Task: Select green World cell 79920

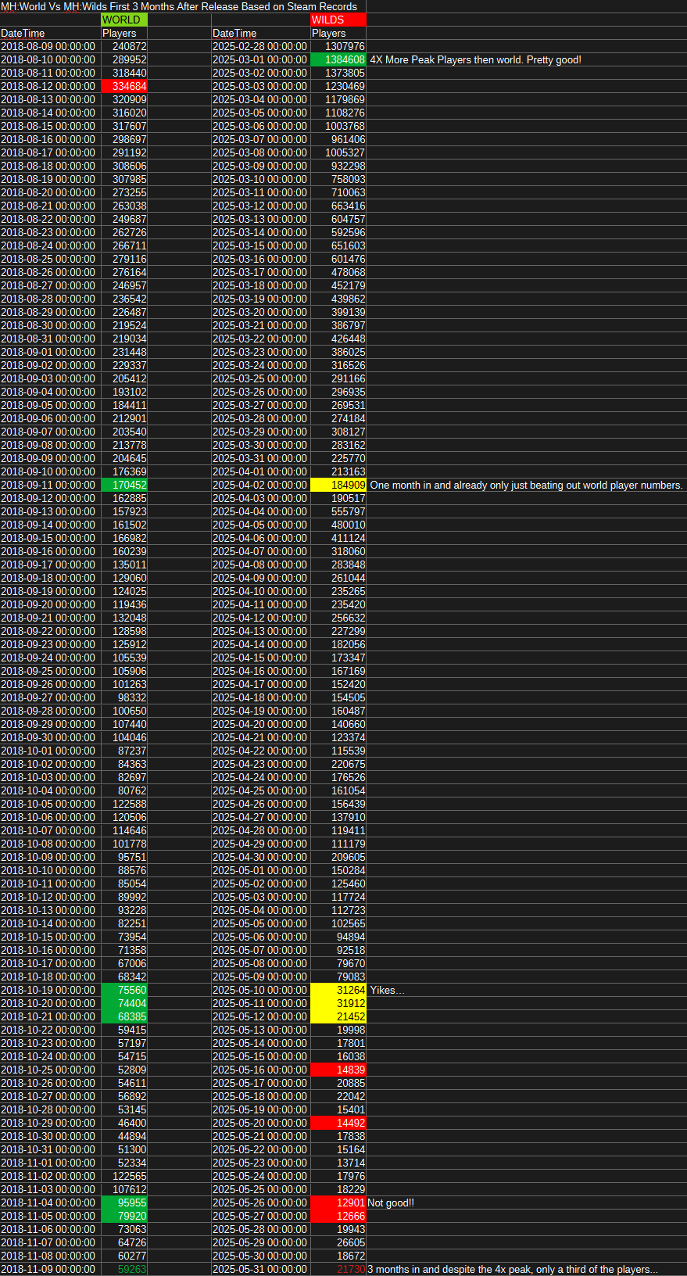Action: click(x=124, y=1216)
